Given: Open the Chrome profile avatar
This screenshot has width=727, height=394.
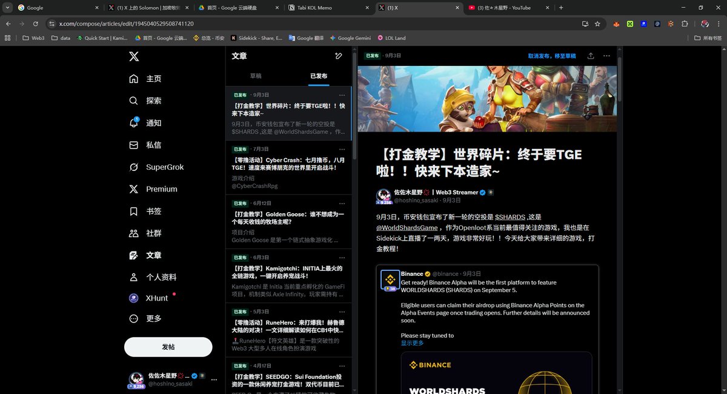Looking at the screenshot, I should [705, 24].
